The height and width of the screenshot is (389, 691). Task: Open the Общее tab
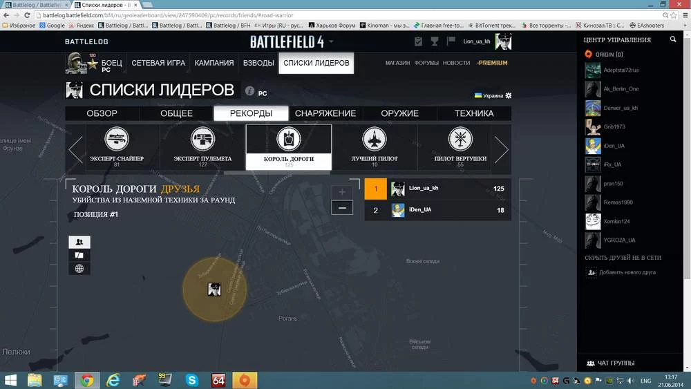176,113
